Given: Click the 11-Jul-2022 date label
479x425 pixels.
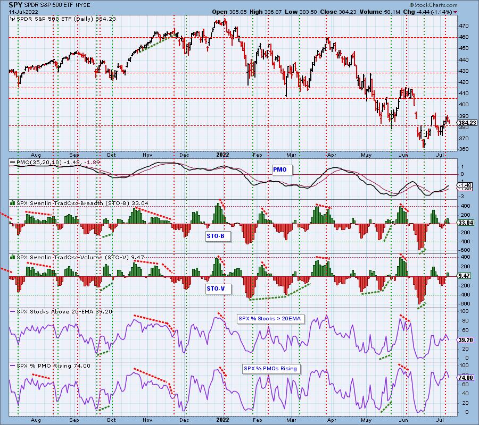Looking at the screenshot, I should (23, 12).
